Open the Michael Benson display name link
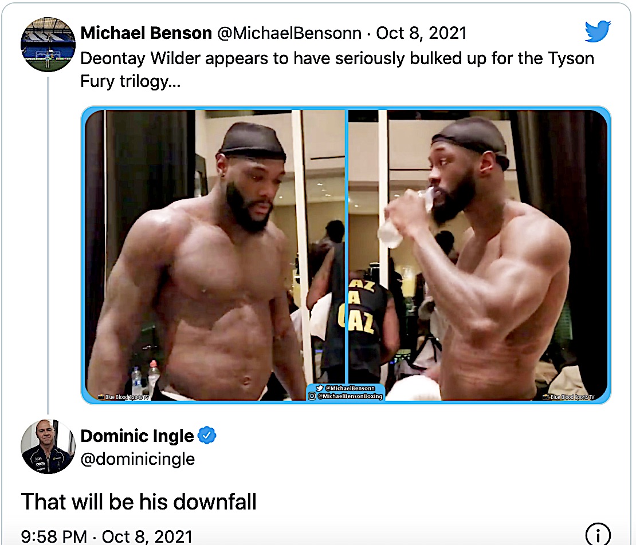 [x=146, y=33]
